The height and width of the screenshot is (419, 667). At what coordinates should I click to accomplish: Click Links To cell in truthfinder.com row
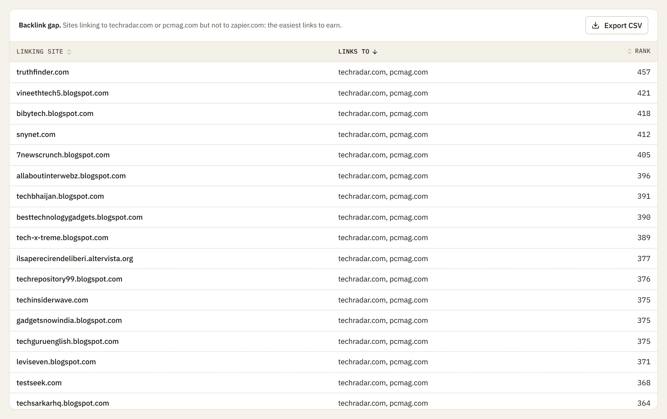pos(383,72)
